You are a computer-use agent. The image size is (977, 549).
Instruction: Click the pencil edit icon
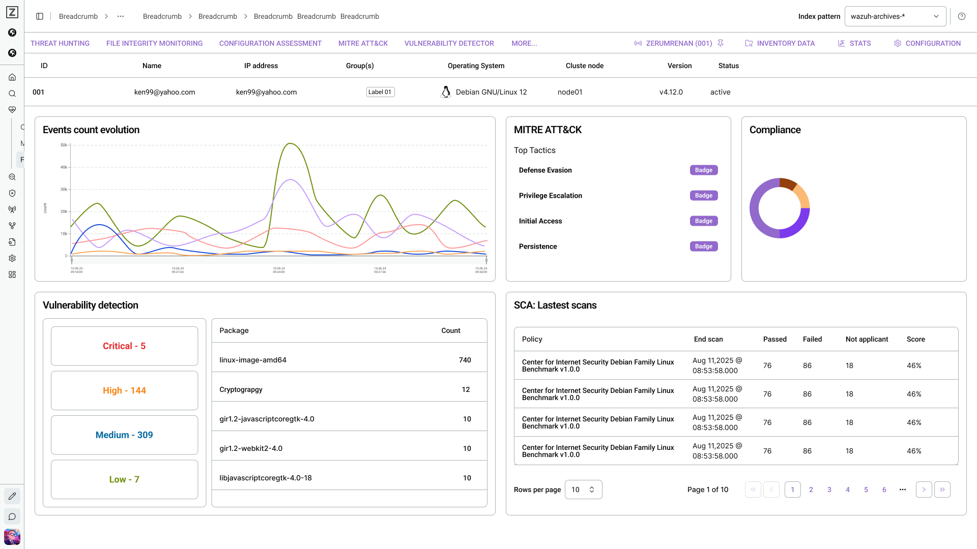pos(12,496)
